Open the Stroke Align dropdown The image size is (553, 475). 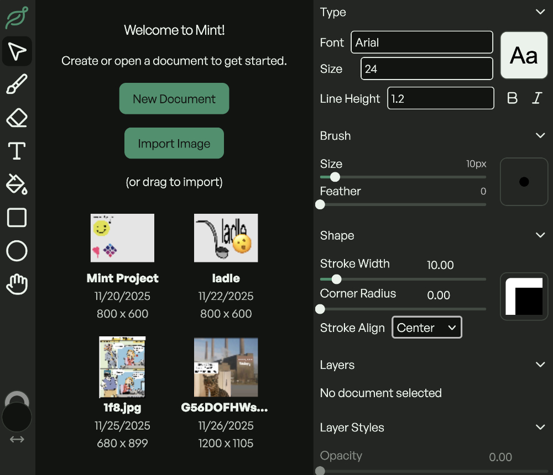click(426, 328)
